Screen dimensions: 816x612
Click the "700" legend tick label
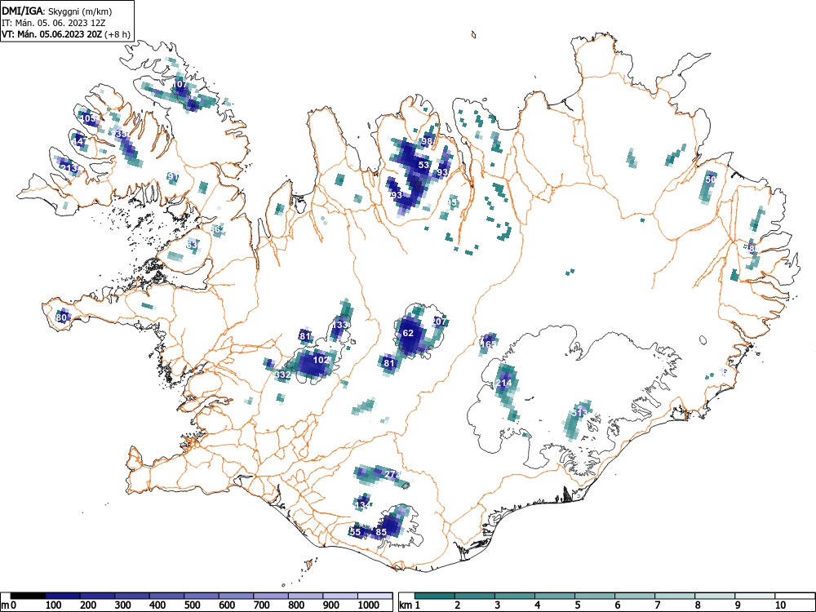pyautogui.click(x=261, y=605)
